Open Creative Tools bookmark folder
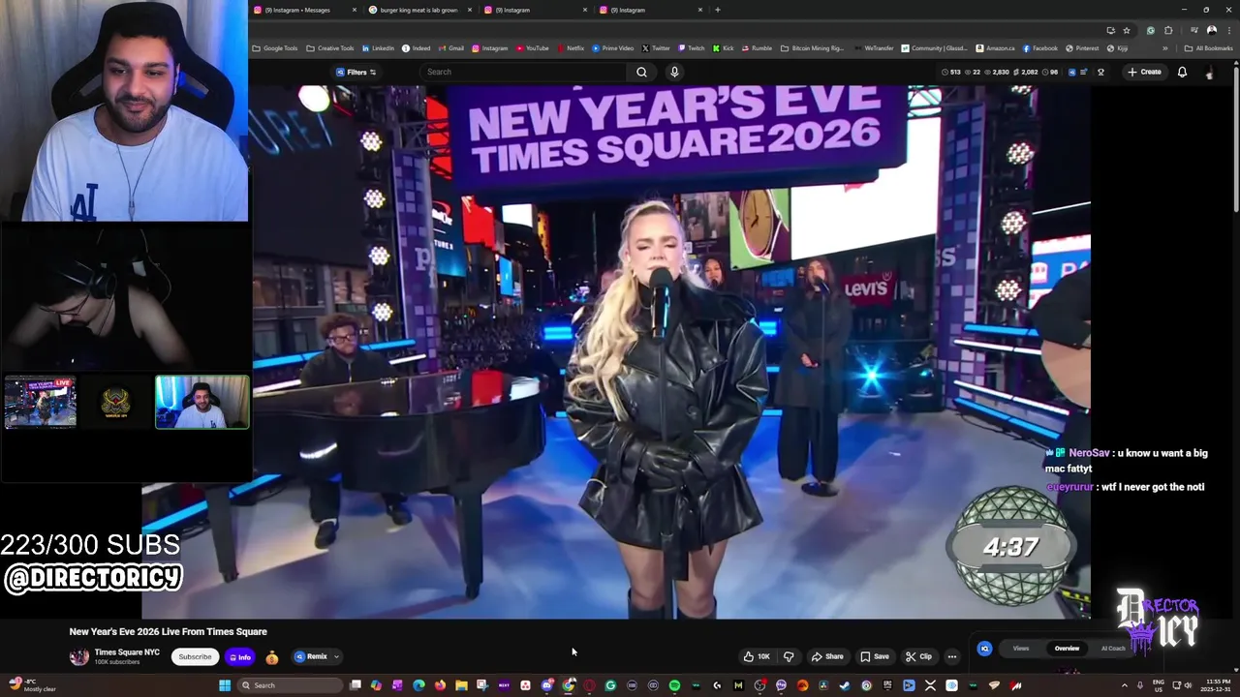This screenshot has height=697, width=1240. coord(330,48)
